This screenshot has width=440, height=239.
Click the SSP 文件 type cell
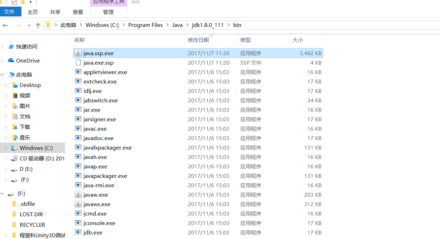[251, 63]
